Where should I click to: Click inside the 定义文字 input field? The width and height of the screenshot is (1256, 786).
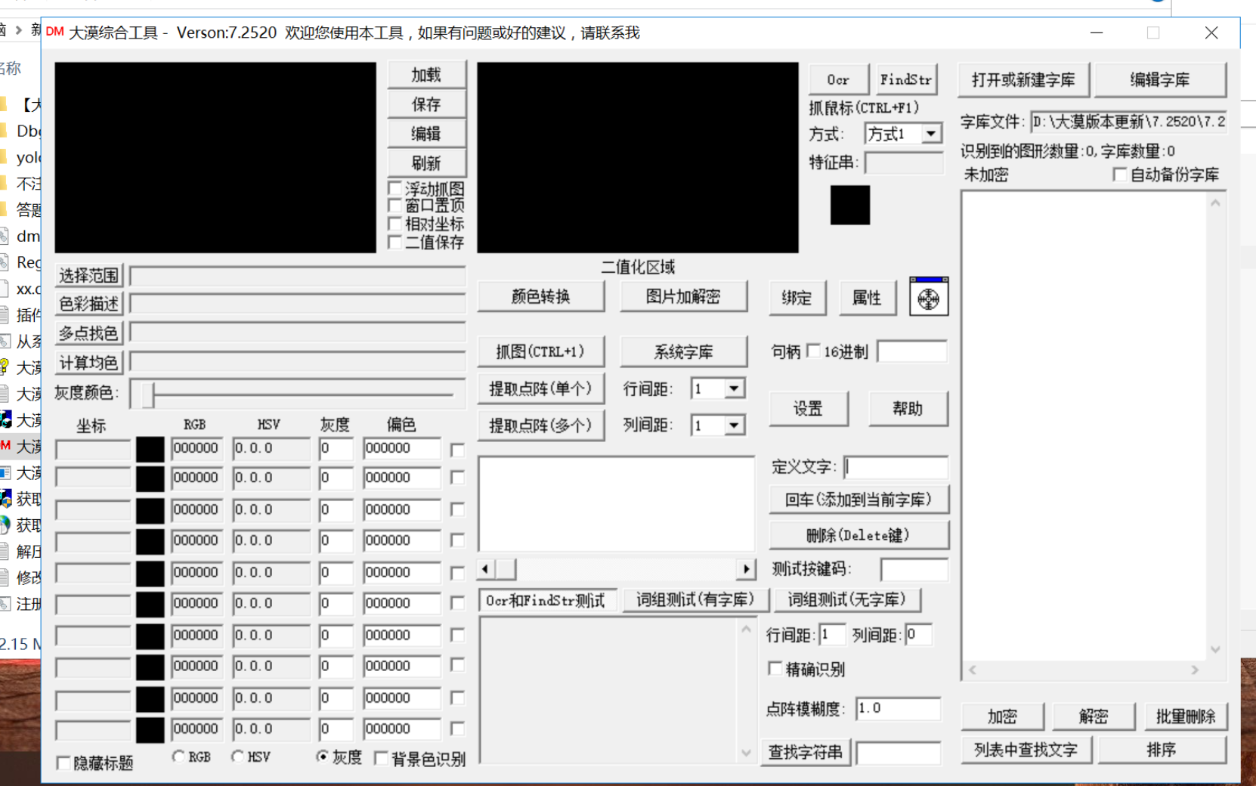point(896,467)
